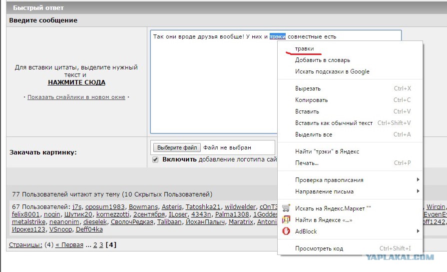The width and height of the screenshot is (447, 272).
Task: Open user profile "felix8001"
Action: [x=25, y=214]
